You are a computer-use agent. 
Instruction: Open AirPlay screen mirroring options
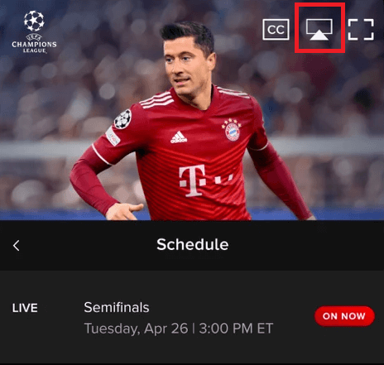coord(319,30)
